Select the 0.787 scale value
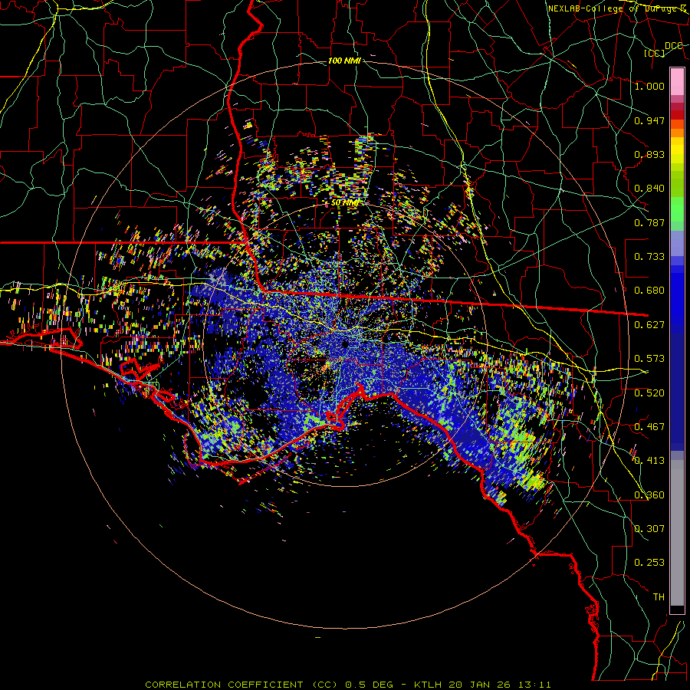 (x=649, y=222)
